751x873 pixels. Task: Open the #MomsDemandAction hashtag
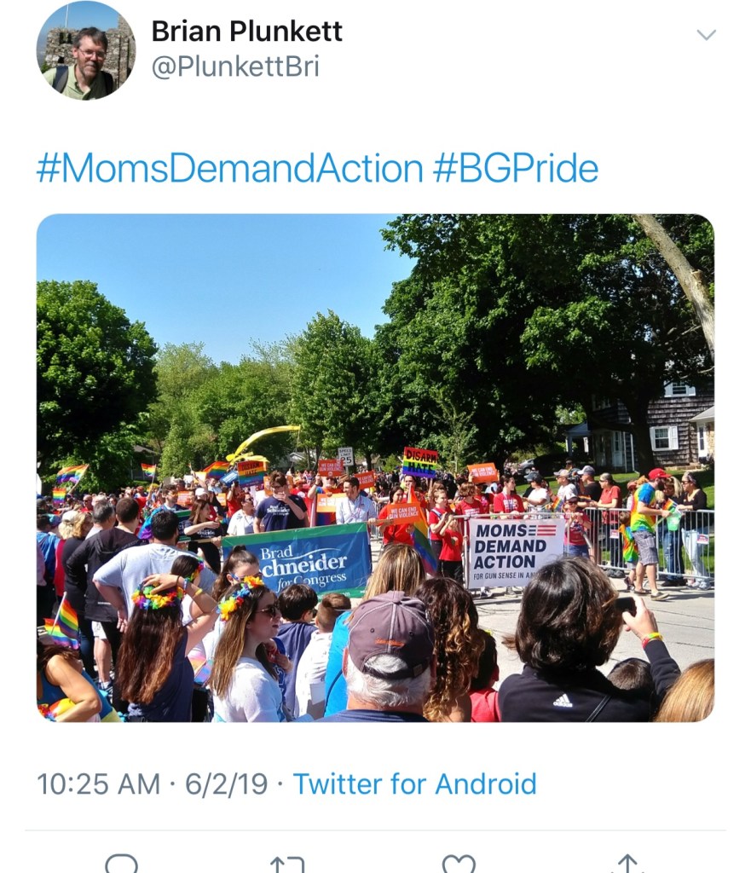point(229,168)
